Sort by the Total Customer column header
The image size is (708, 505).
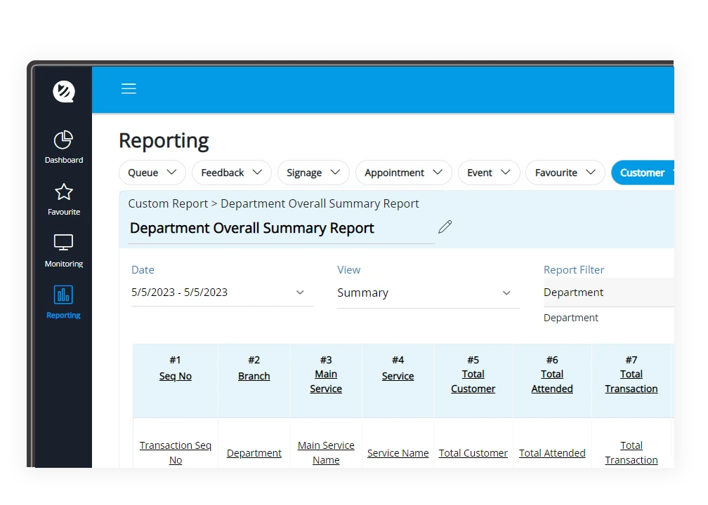pos(473,381)
